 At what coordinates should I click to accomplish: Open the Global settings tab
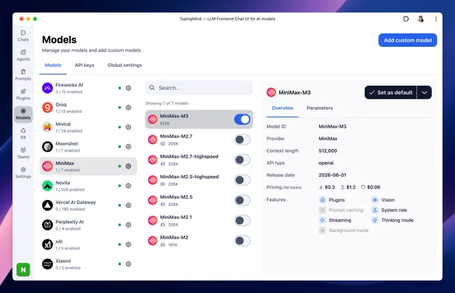124,66
